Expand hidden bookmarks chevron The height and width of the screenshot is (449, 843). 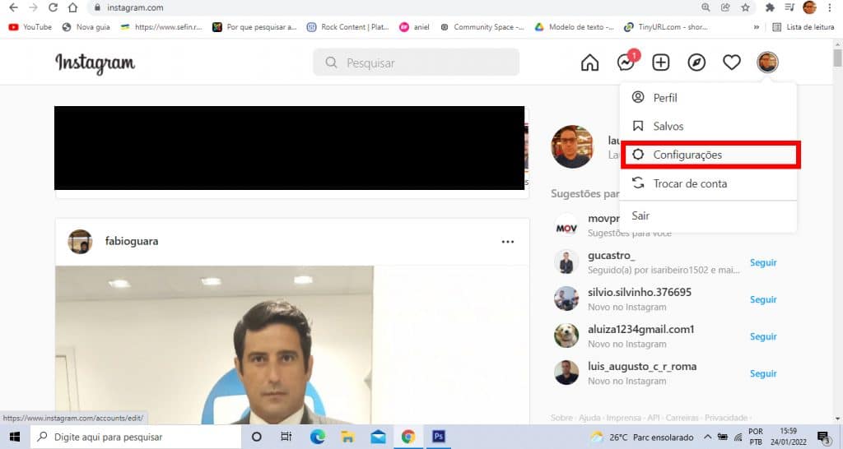[757, 27]
